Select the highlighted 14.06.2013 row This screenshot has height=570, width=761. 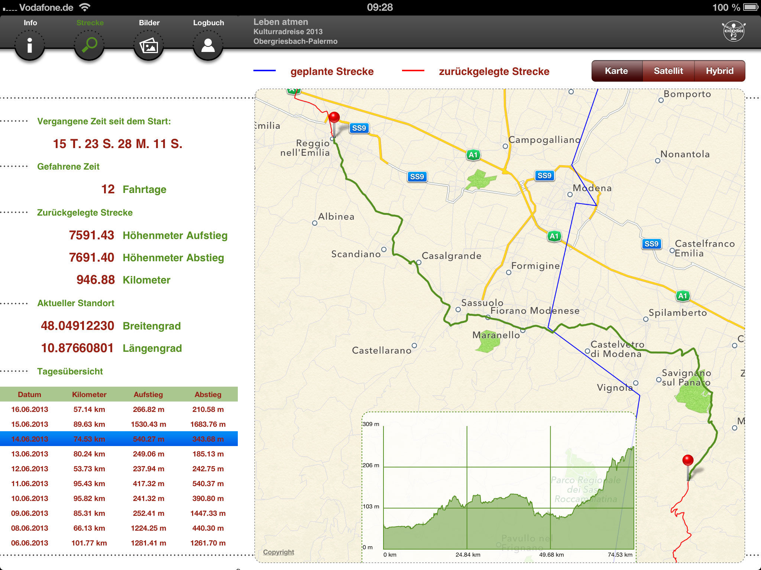point(119,439)
